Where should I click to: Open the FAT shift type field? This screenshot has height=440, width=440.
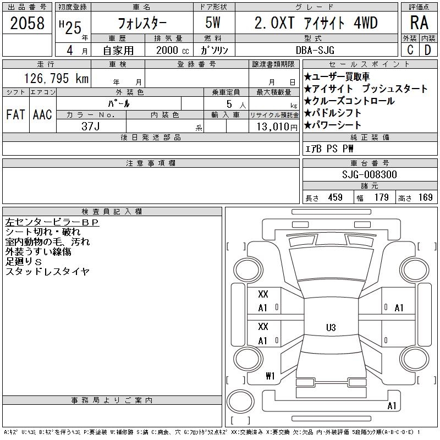15,114
